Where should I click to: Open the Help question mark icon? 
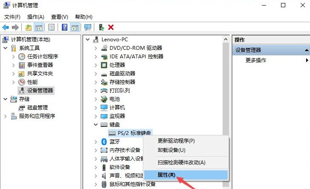point(65,27)
